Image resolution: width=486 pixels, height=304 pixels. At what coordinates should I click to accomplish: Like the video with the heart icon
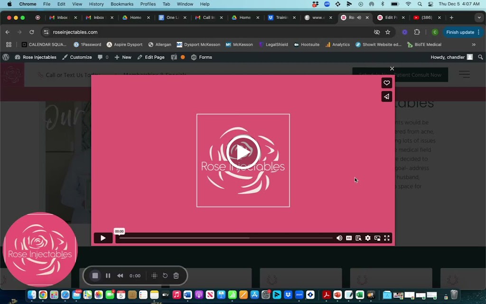386,83
